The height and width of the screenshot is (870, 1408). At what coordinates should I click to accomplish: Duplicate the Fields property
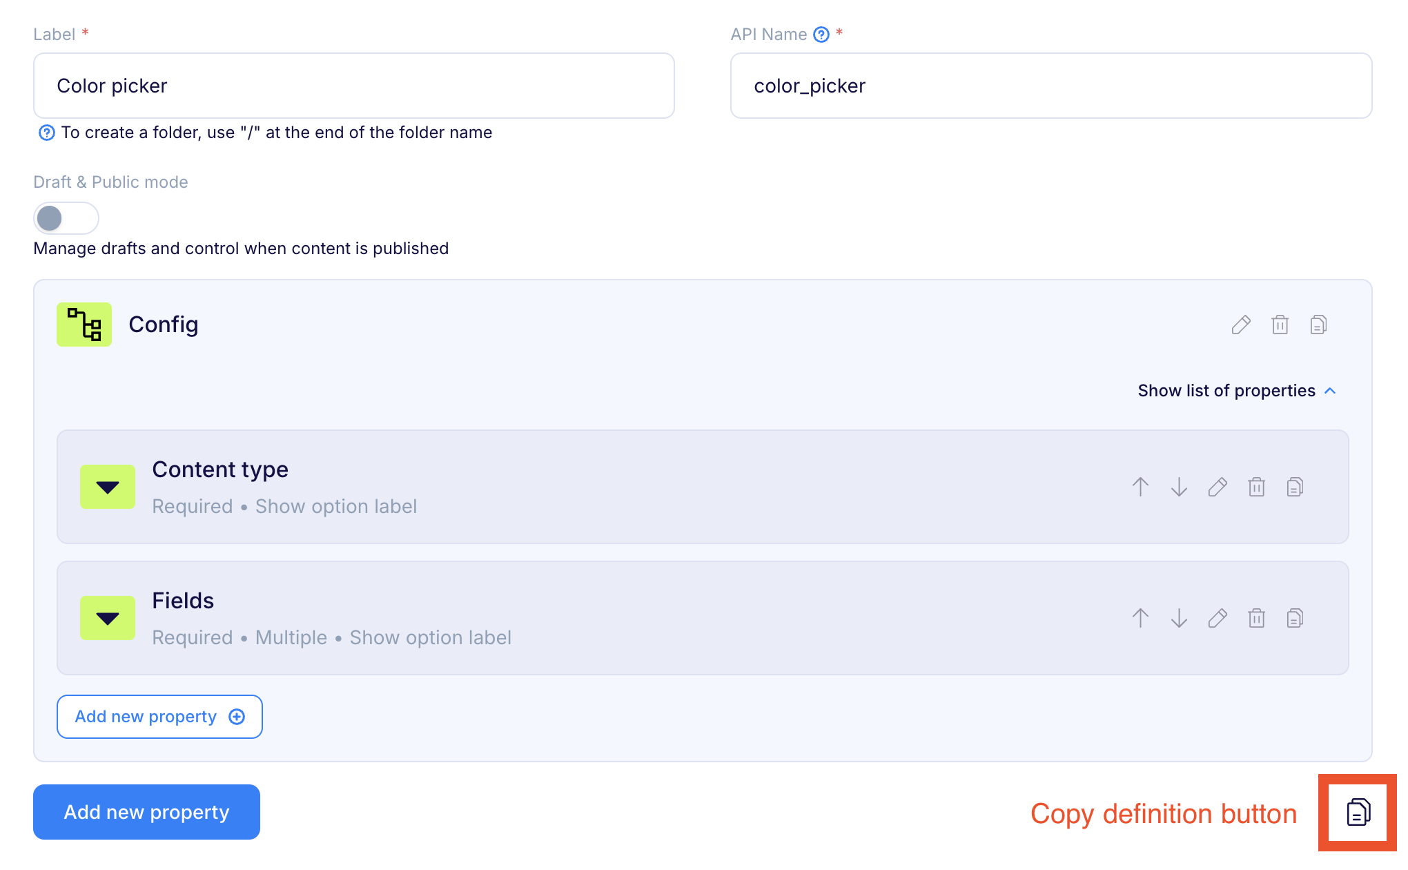pos(1295,618)
